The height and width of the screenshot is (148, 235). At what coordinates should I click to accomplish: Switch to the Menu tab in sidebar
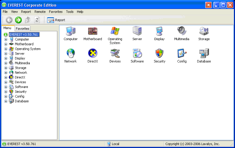pyautogui.click(x=7, y=28)
